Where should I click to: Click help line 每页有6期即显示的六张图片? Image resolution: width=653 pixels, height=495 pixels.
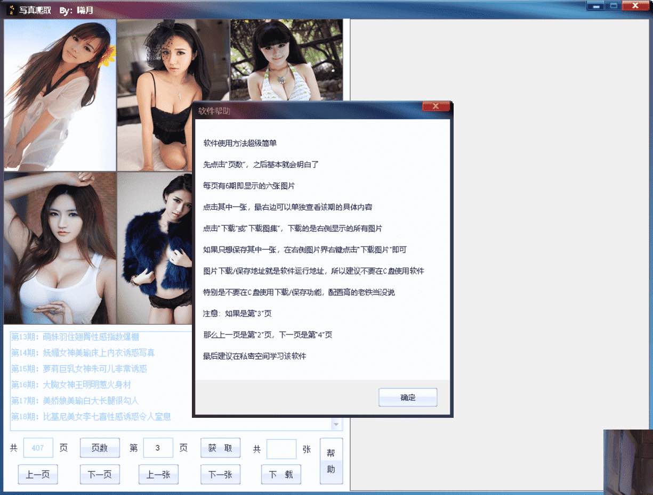[x=249, y=186]
